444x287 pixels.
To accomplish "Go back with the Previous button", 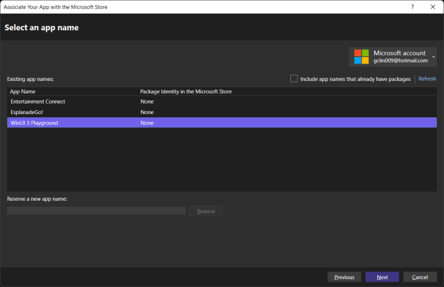I will 344,277.
